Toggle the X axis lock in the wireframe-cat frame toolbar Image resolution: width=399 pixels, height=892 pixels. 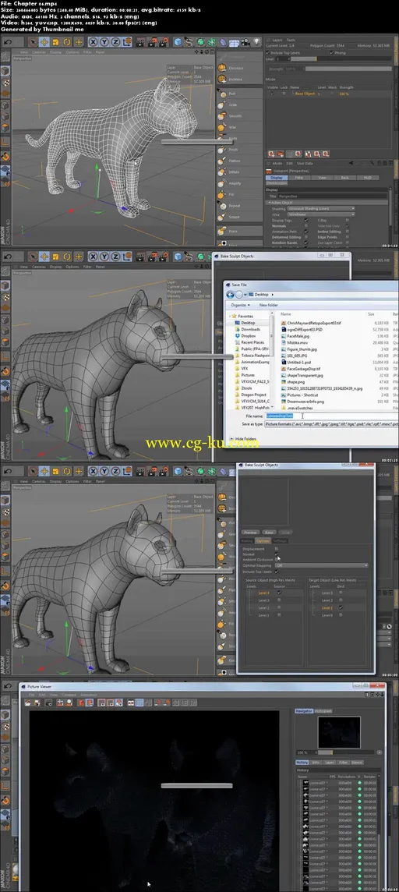tap(94, 41)
